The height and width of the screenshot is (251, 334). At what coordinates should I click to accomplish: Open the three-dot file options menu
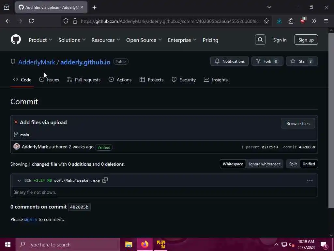[310, 180]
